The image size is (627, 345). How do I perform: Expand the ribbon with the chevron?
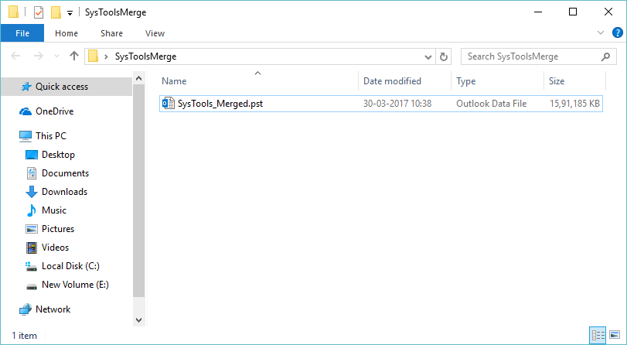(x=601, y=32)
